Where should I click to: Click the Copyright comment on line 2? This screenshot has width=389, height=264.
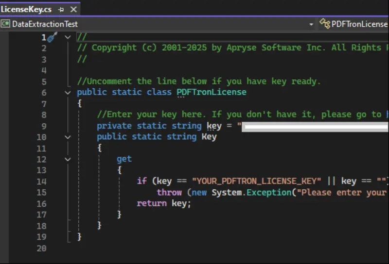(x=233, y=48)
